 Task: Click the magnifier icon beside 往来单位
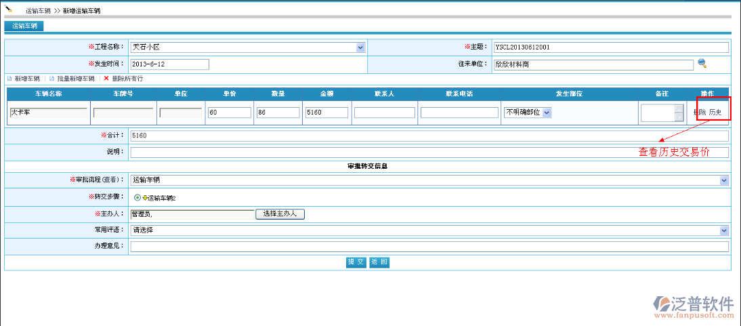(702, 63)
